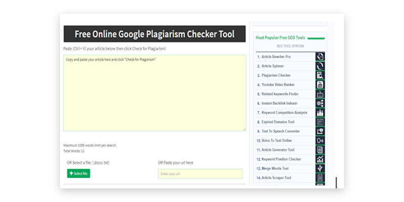The height and width of the screenshot is (202, 404).
Task: Click the Total Words: 11 text
Action: (x=74, y=151)
